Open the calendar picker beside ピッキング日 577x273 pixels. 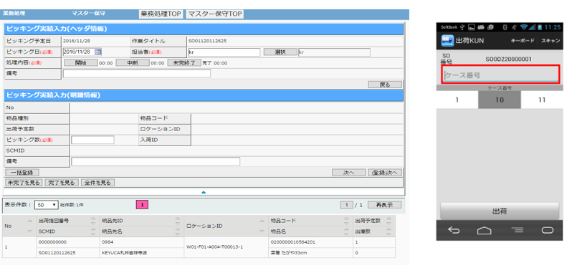point(98,52)
